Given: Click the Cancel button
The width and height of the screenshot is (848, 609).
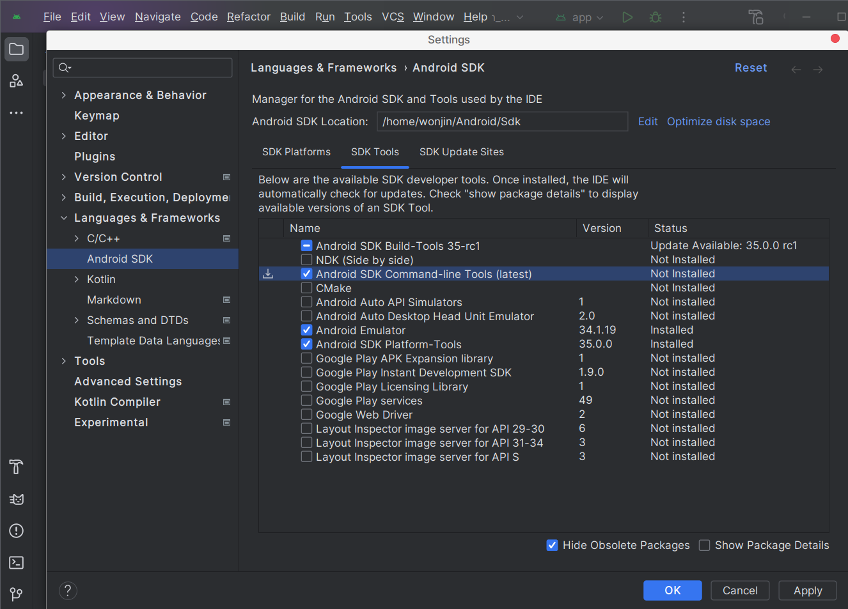Looking at the screenshot, I should 740,590.
